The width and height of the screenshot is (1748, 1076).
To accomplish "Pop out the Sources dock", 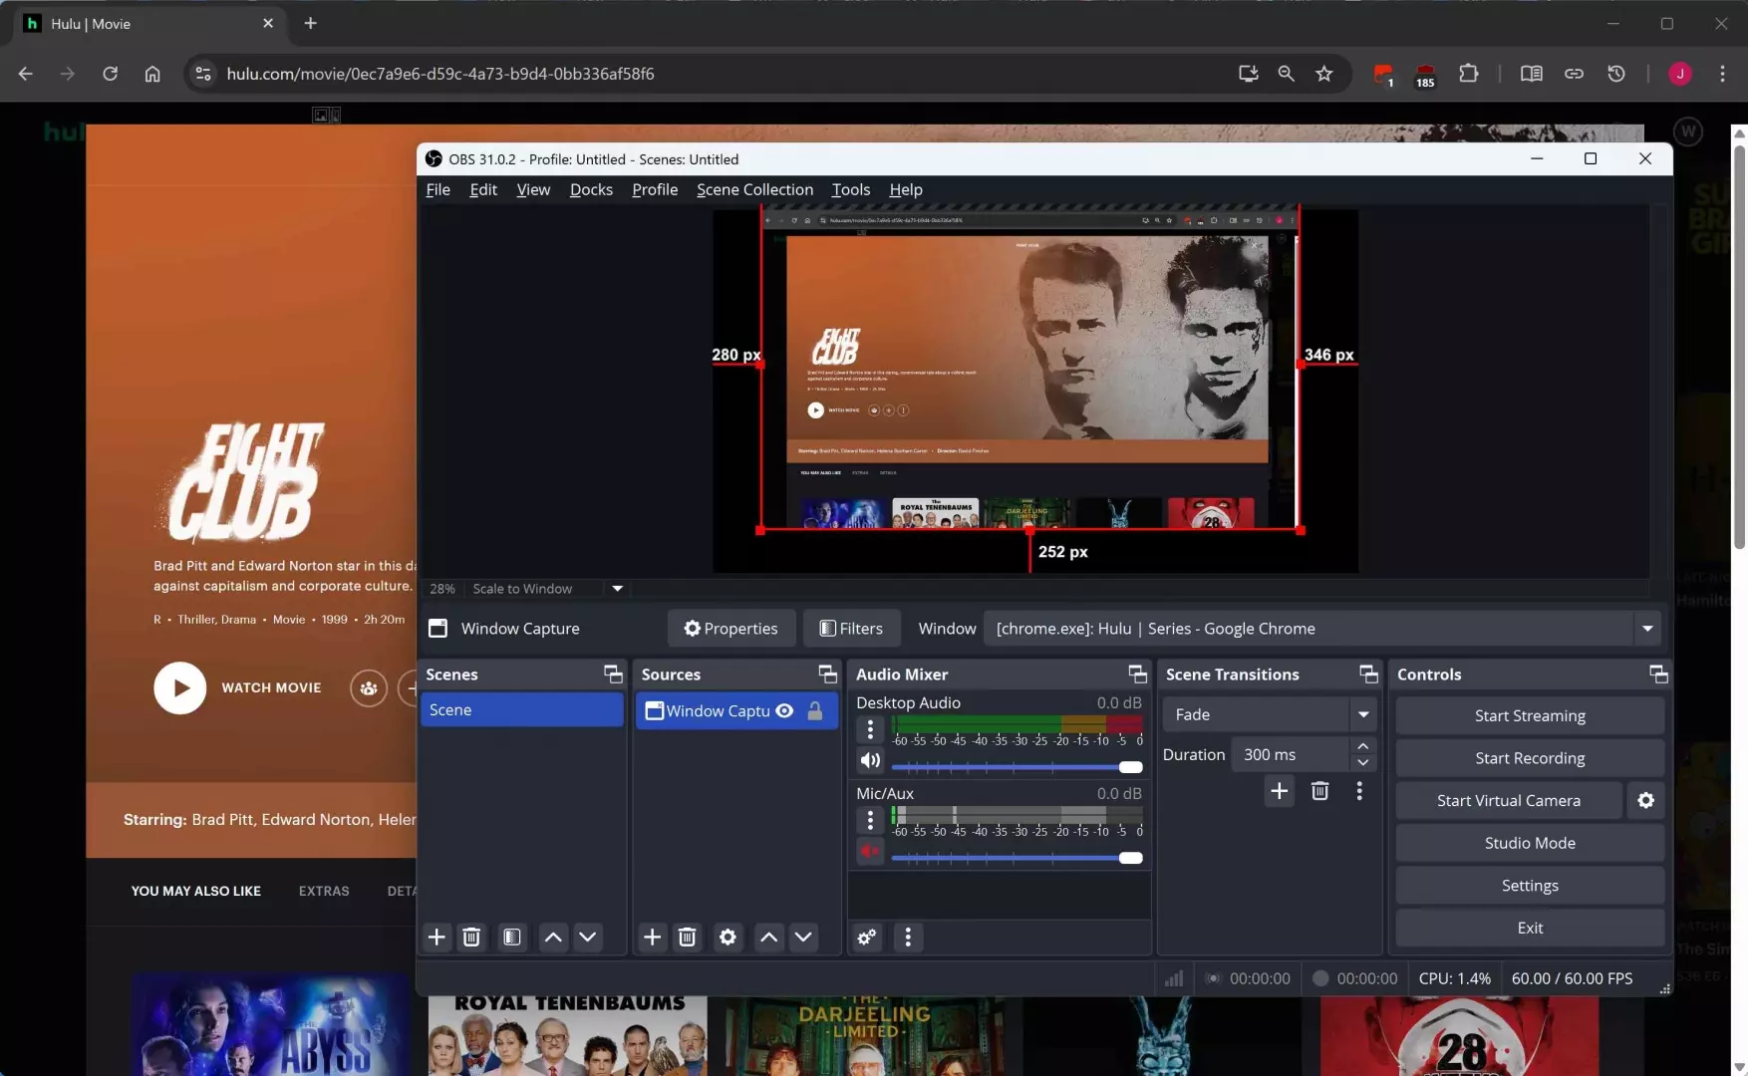I will click(827, 674).
